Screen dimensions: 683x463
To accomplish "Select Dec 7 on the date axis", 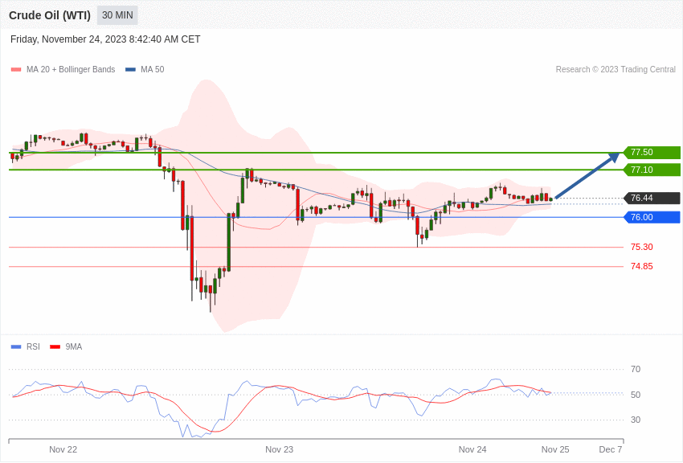I will (611, 449).
